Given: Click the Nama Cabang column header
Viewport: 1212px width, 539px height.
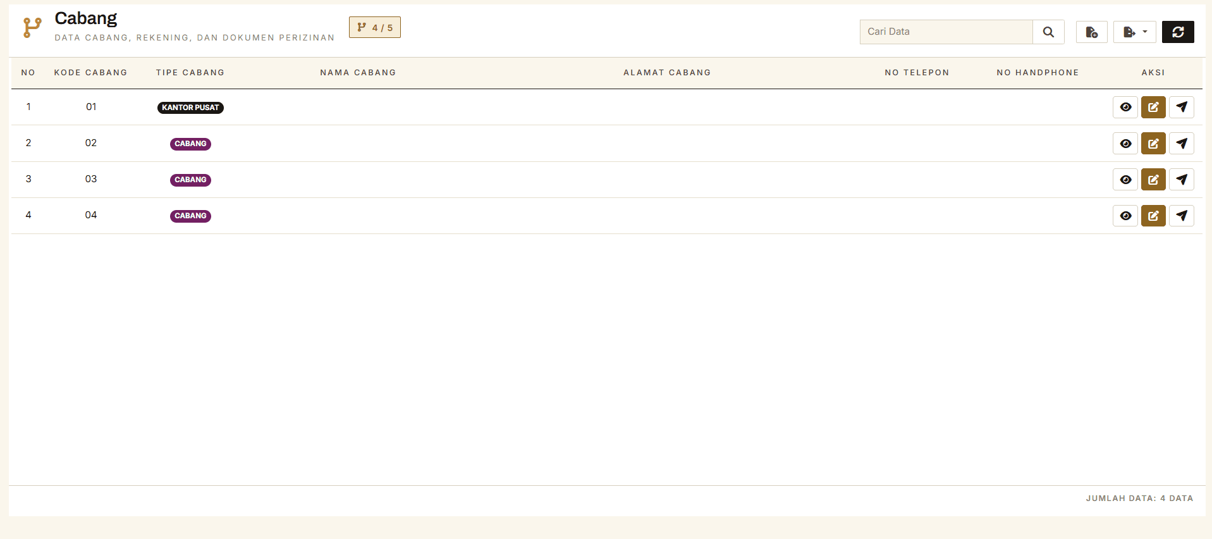Looking at the screenshot, I should (x=358, y=73).
